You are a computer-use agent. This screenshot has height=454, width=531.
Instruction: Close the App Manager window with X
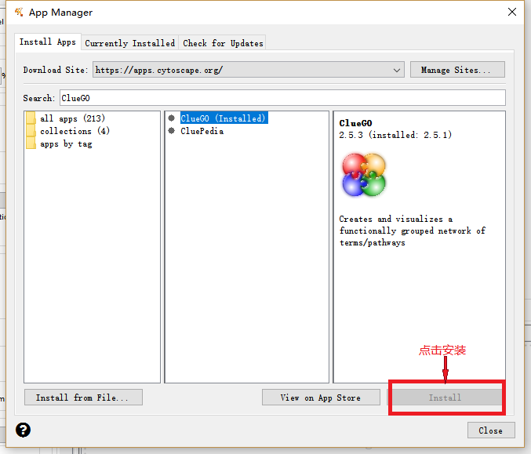click(512, 12)
